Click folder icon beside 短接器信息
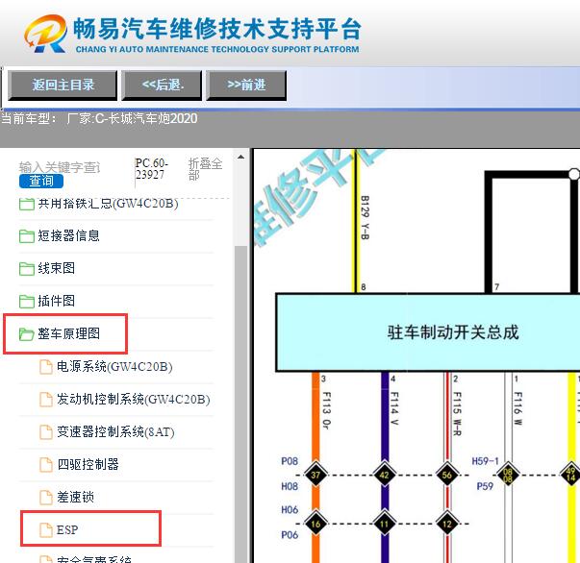580x563 pixels. (x=27, y=236)
